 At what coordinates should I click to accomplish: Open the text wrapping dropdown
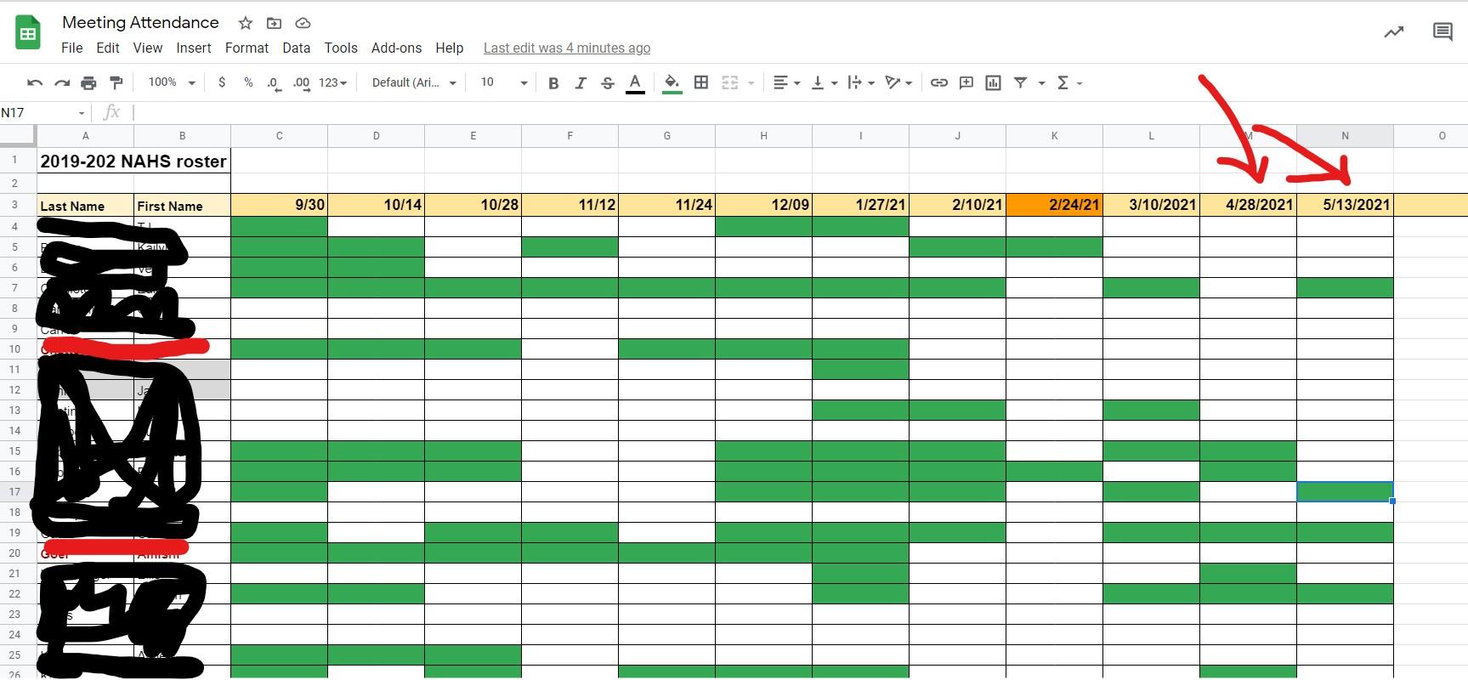click(x=861, y=82)
